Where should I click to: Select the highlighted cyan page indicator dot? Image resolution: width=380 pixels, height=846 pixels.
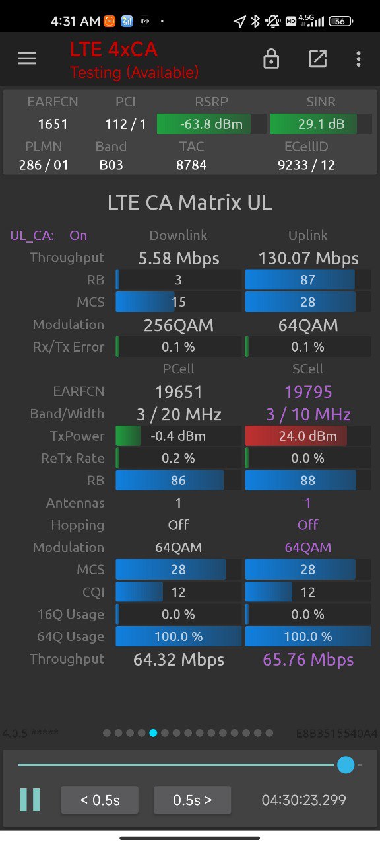pyautogui.click(x=153, y=732)
